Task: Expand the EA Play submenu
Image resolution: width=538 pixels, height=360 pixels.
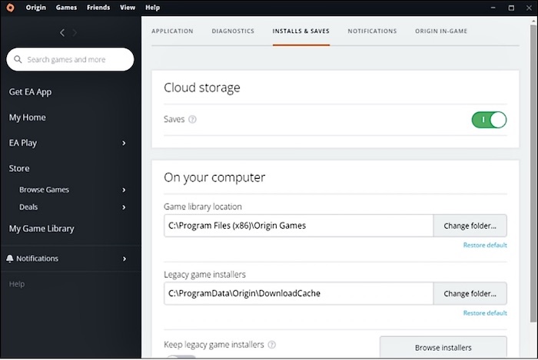Action: point(125,144)
